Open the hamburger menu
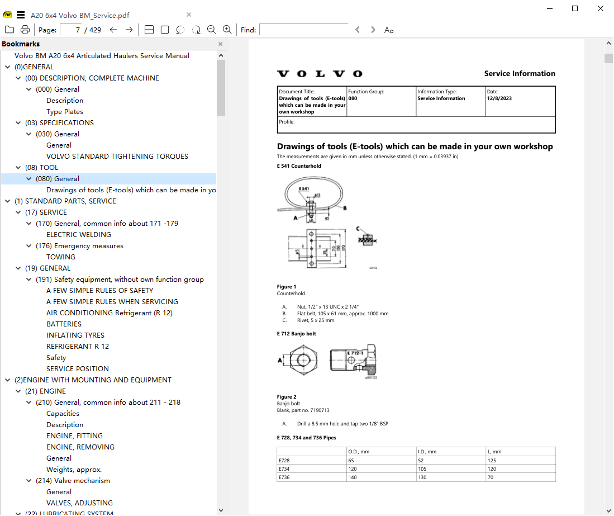Screen dimensions: 614x516 (x=21, y=15)
